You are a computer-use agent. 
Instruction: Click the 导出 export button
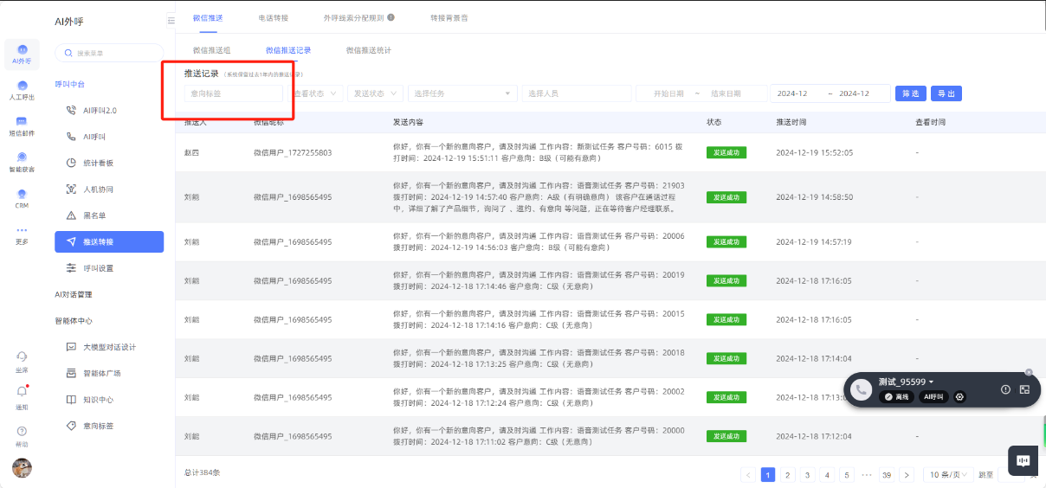click(x=946, y=93)
